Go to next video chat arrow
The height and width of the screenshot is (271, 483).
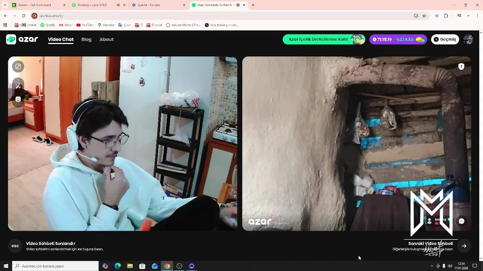click(464, 246)
